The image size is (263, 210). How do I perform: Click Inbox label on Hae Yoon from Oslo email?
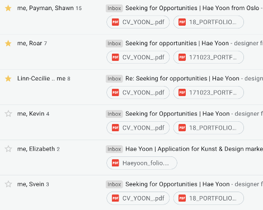(114, 8)
